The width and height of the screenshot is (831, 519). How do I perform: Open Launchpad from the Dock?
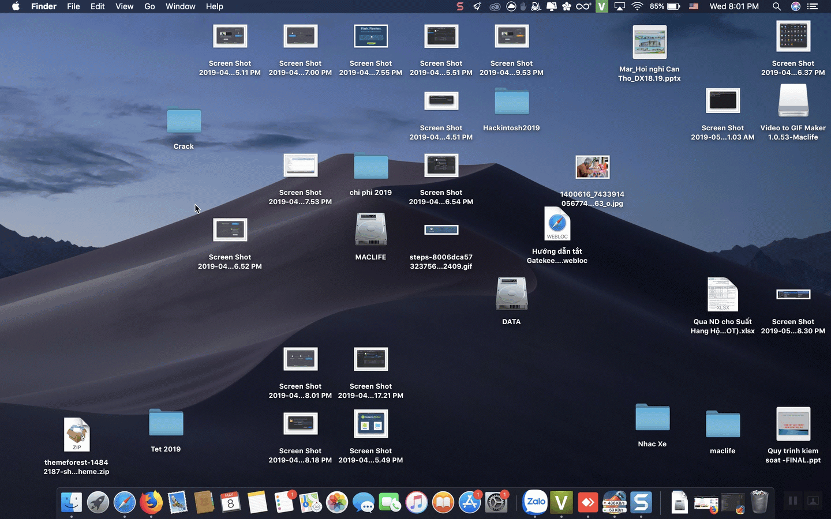tap(97, 502)
